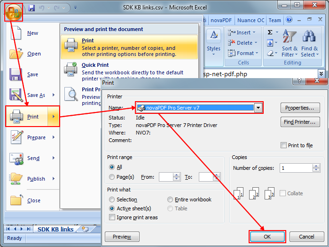Viewport: 329px width, 247px height.
Task: Increase copies with the spinner arrows
Action: pos(316,166)
